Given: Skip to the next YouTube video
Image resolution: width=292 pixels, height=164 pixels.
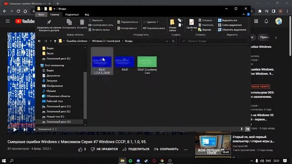Looking at the screenshot, I should [x=26, y=129].
